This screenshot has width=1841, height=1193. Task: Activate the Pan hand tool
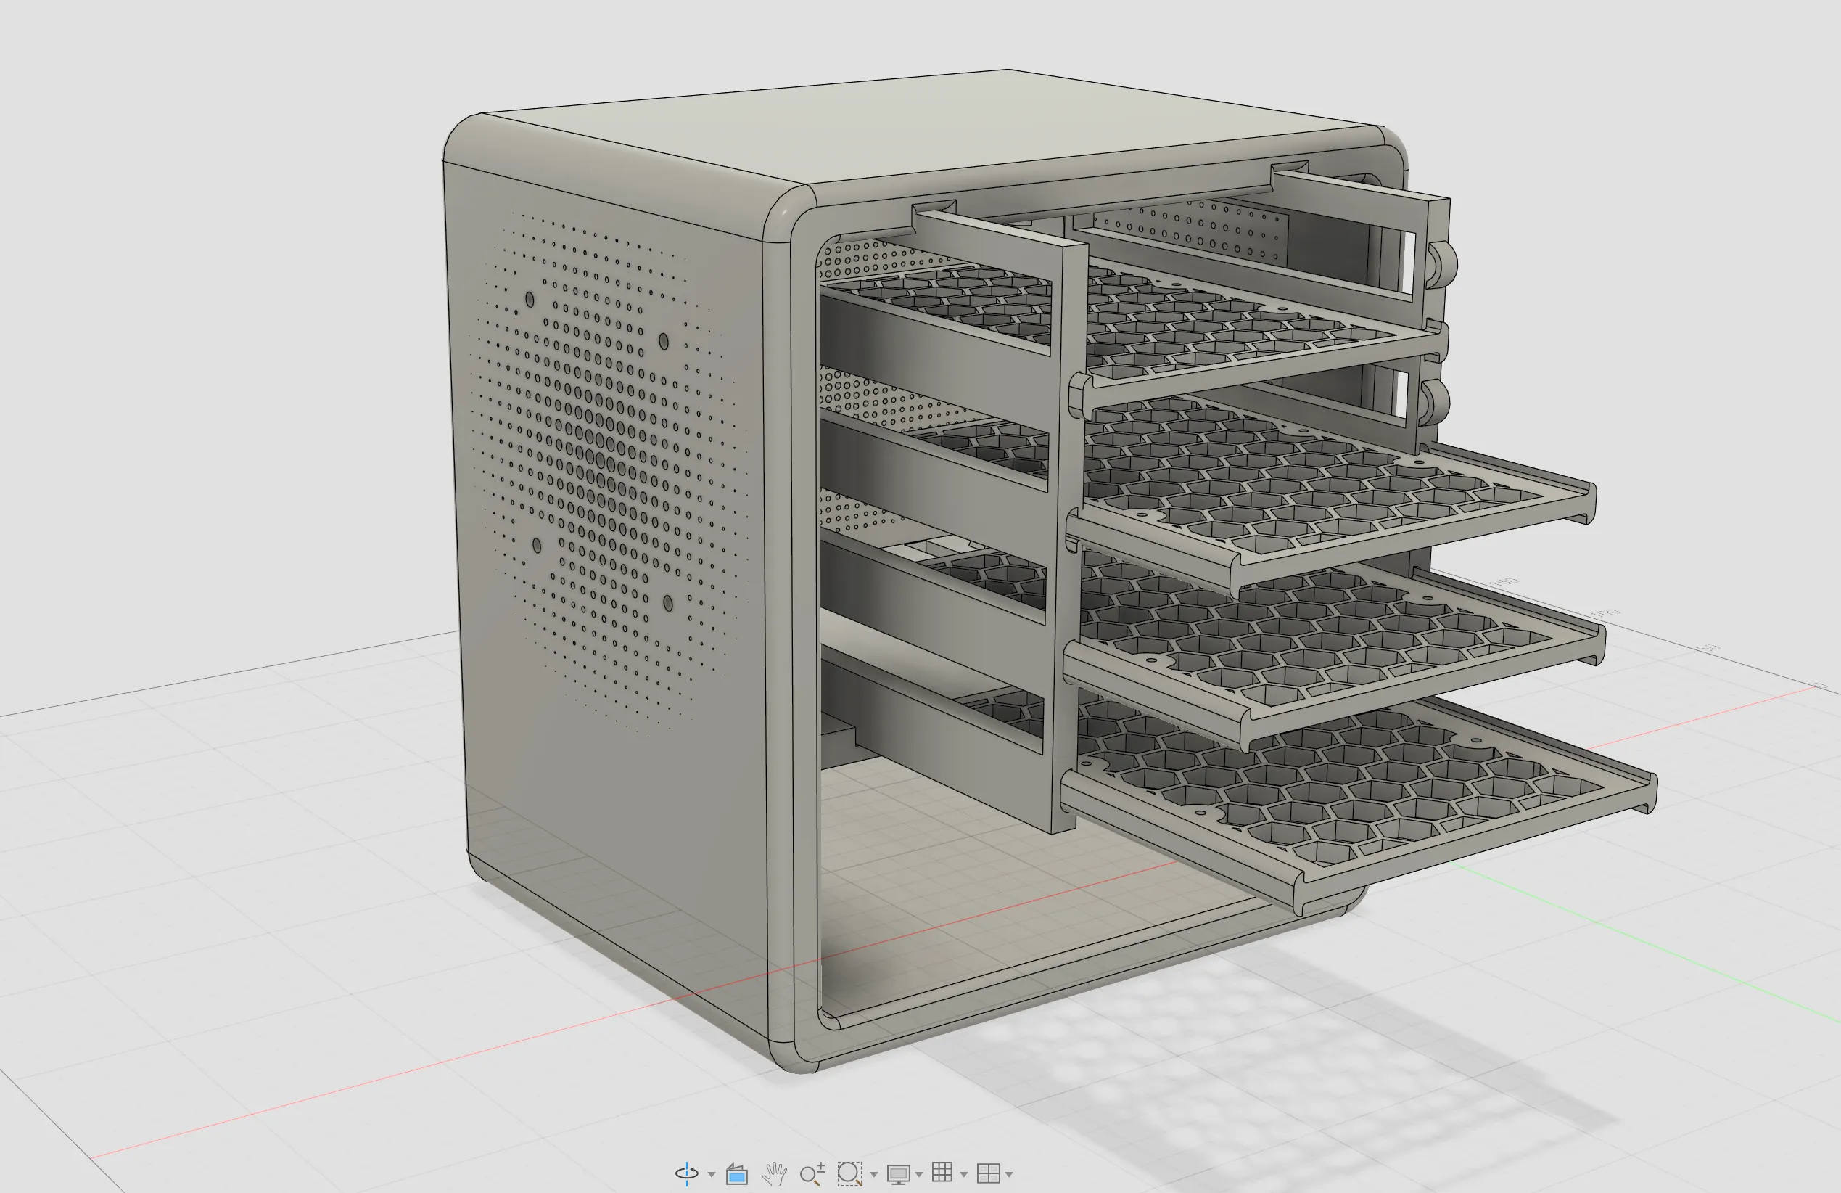point(774,1173)
